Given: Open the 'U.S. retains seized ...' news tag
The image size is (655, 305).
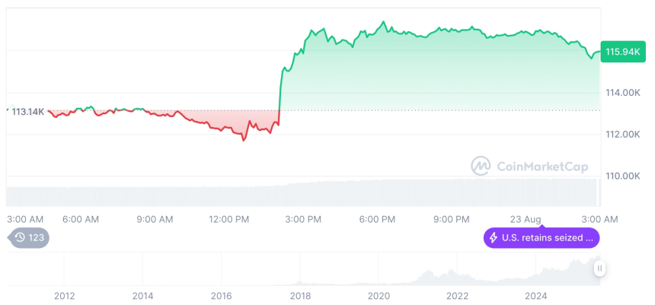Looking at the screenshot, I should 542,238.
